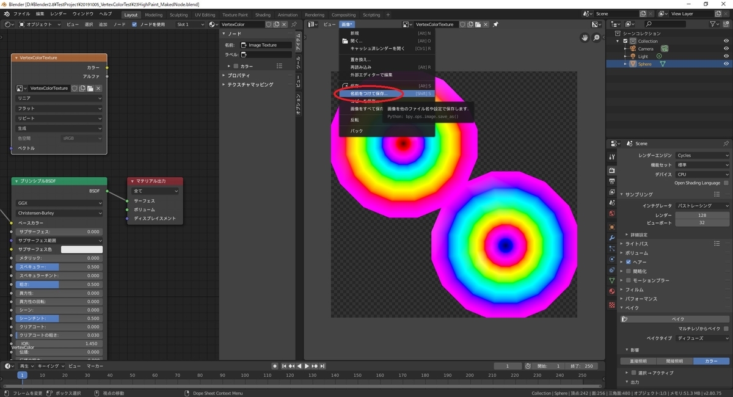Screen dimensions: 733x397
Task: Select 新規 in the image menu
Action: pyautogui.click(x=387, y=33)
